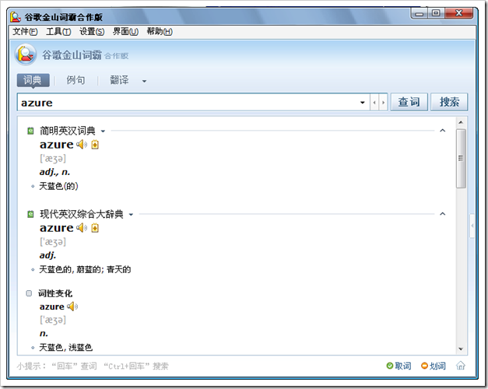Click the 查词 lookup button
The image size is (488, 389).
tap(409, 102)
